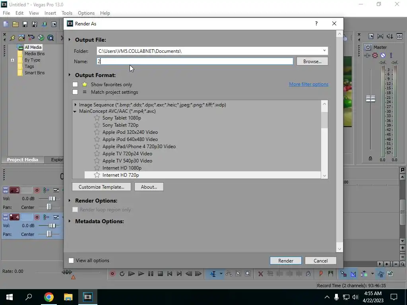Screen dimensions: 407x305
Task: Click the Save disk toolbar icon
Action: click(25, 24)
